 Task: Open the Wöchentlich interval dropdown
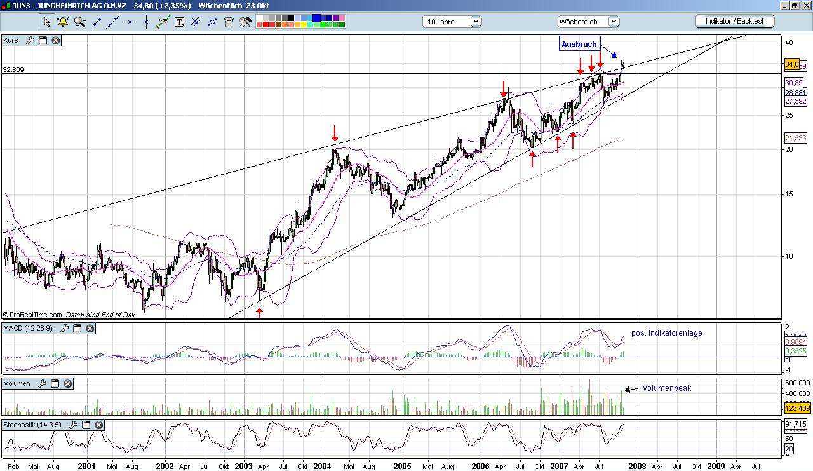click(x=588, y=22)
